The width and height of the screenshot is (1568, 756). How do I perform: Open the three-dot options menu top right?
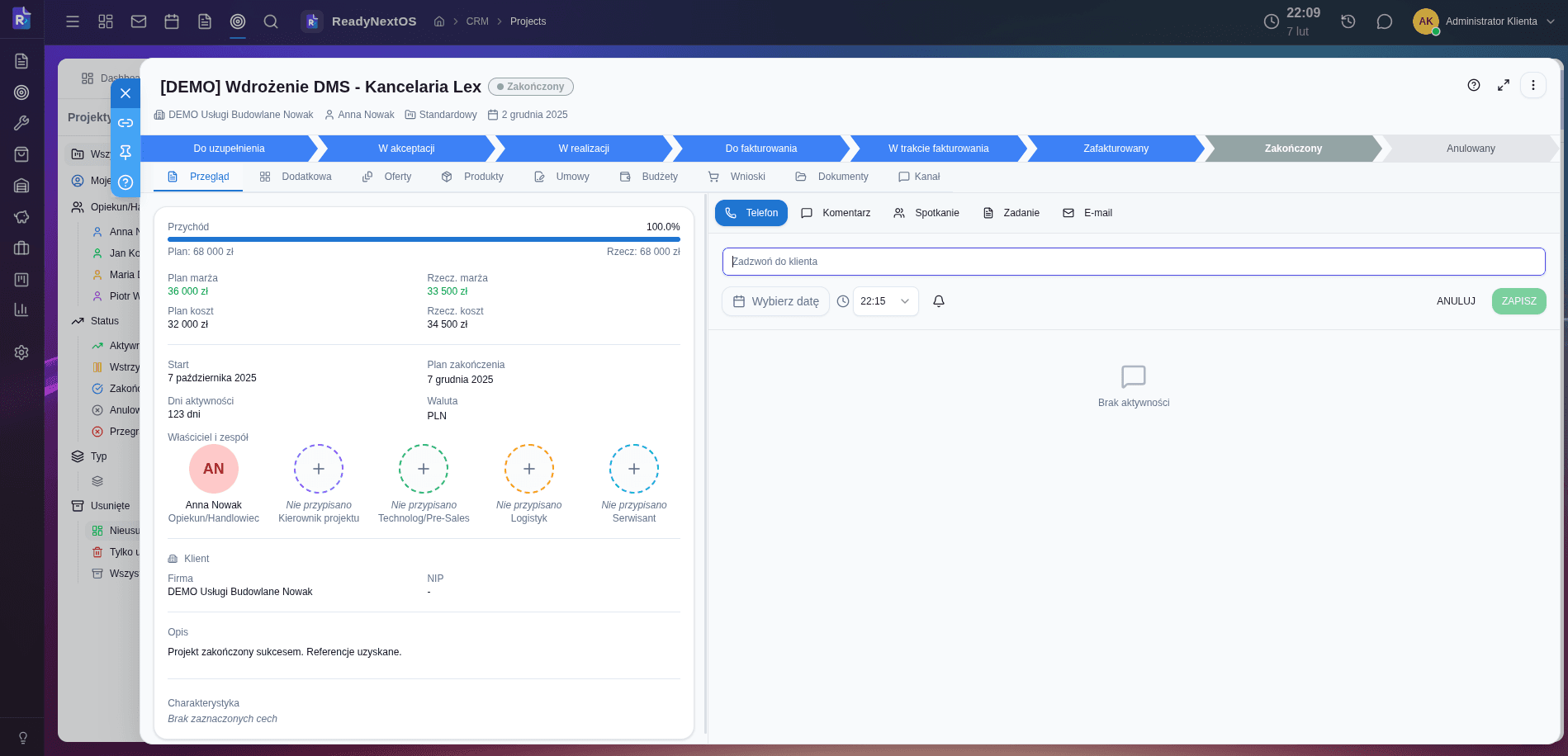coord(1532,85)
